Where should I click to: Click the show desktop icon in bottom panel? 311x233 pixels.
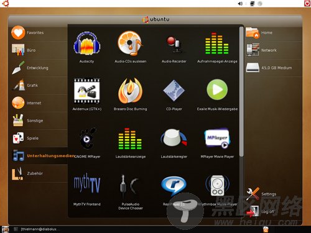coord(6,229)
